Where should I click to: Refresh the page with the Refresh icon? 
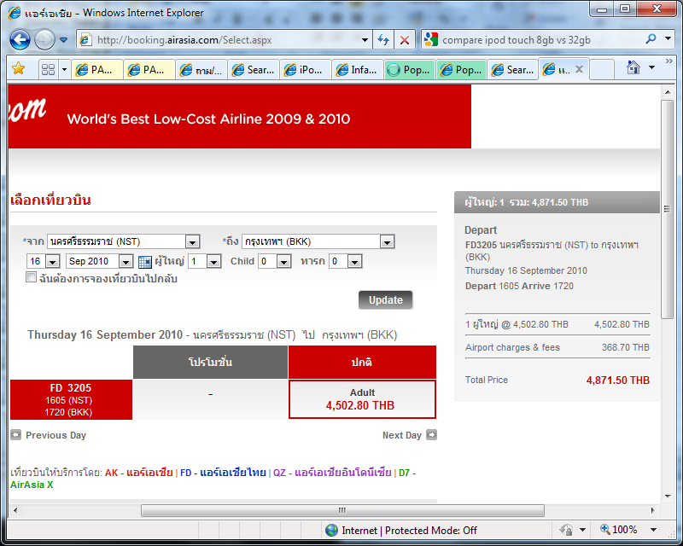pos(383,40)
